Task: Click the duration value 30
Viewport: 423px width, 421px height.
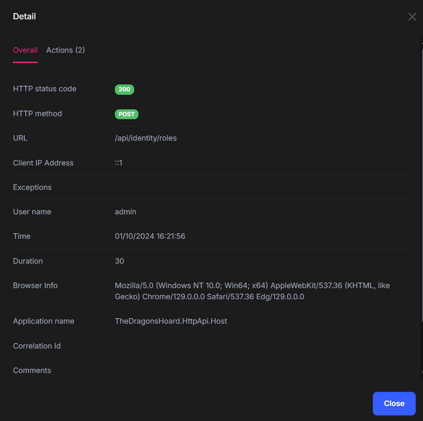Action: pos(120,261)
